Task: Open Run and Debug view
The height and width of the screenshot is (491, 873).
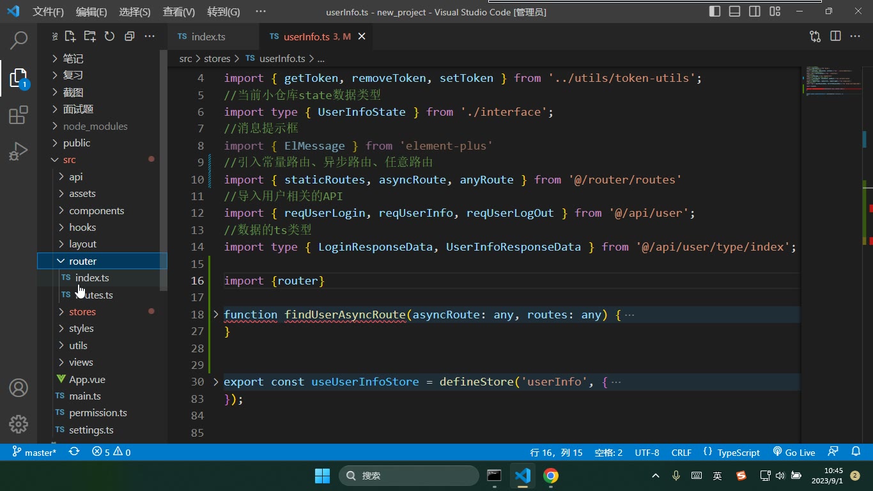Action: coord(19,152)
